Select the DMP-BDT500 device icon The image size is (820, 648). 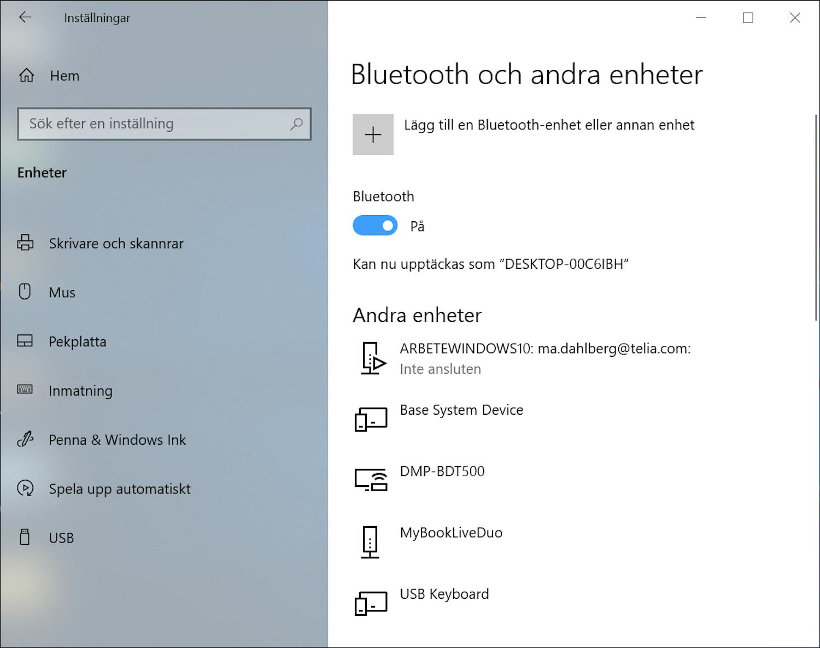click(371, 478)
